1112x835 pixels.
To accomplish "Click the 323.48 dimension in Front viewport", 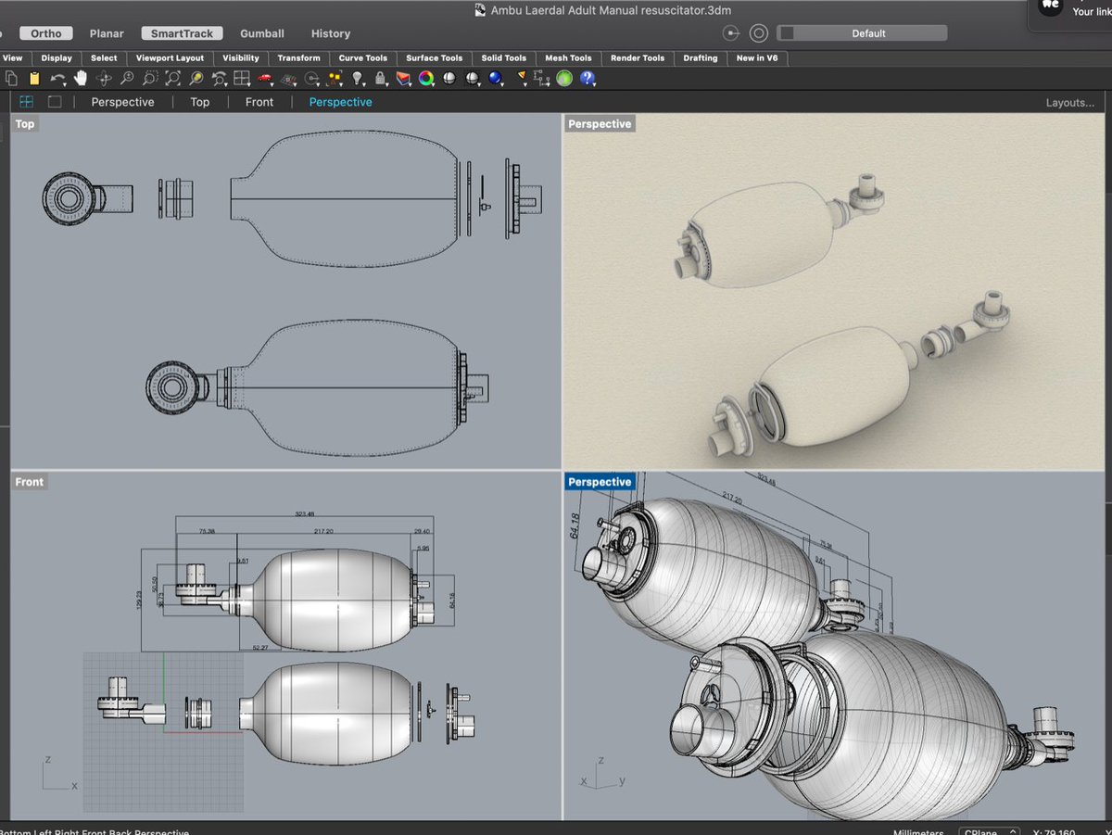I will (303, 513).
